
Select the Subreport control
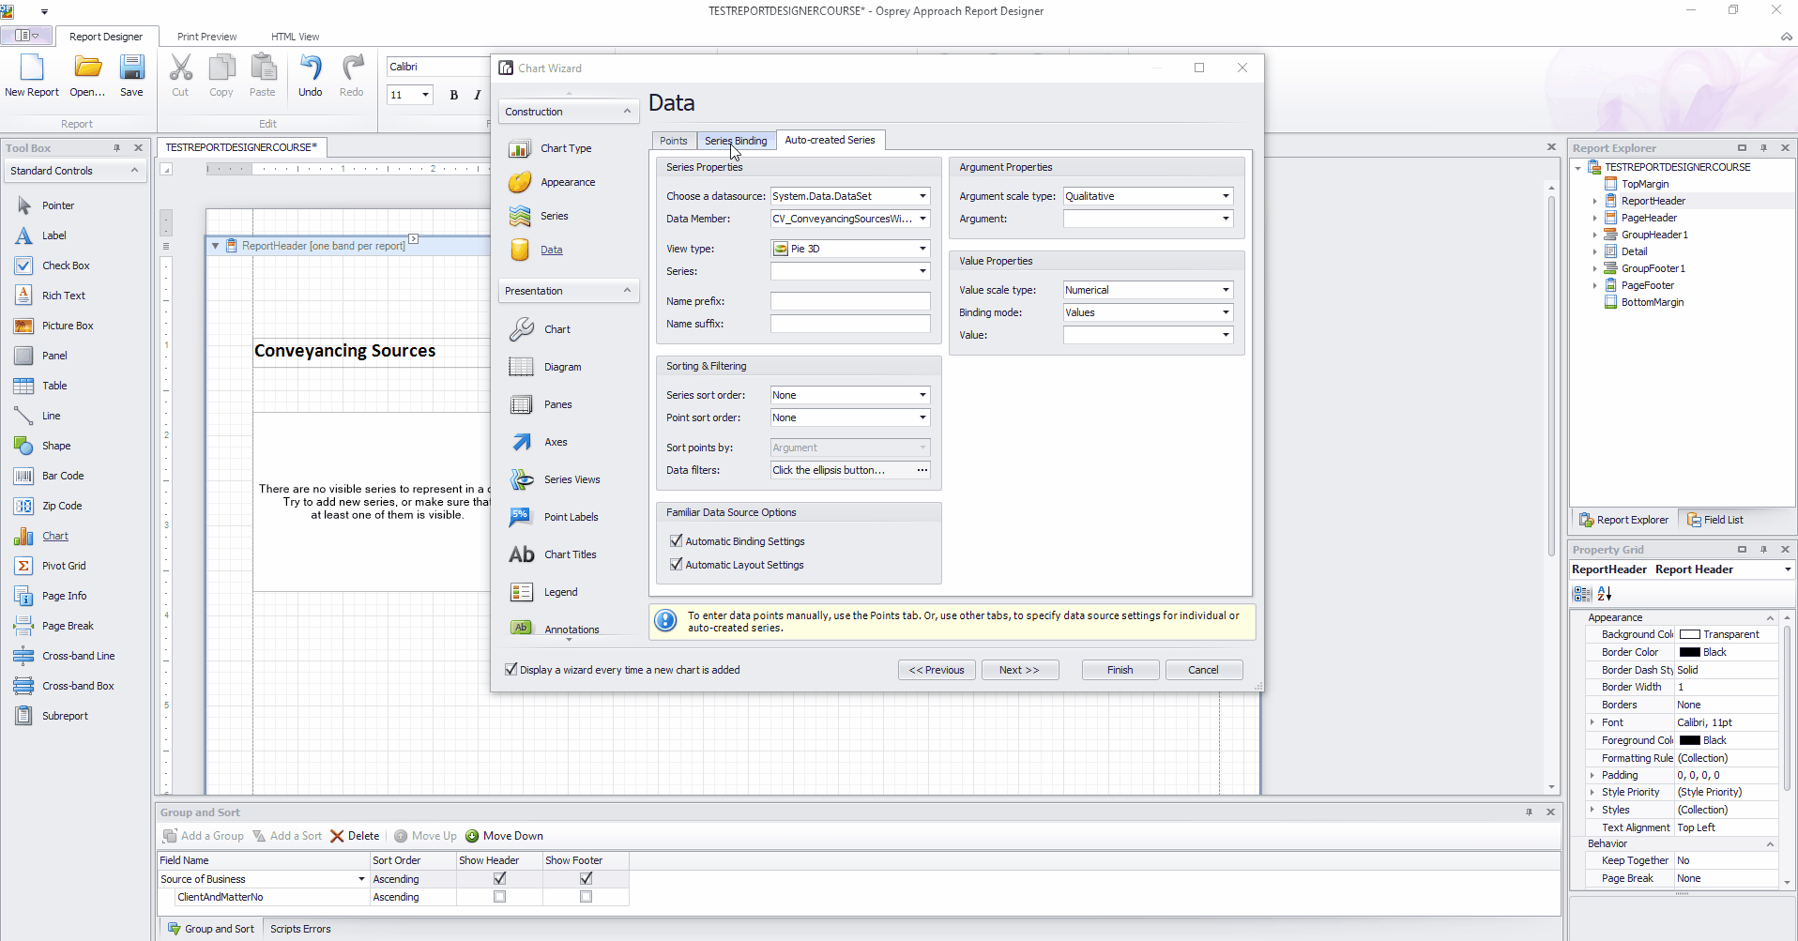(x=65, y=716)
